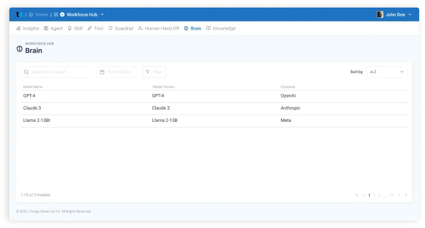This screenshot has width=425, height=228.
Task: Open the Tool tab
Action: coord(95,28)
